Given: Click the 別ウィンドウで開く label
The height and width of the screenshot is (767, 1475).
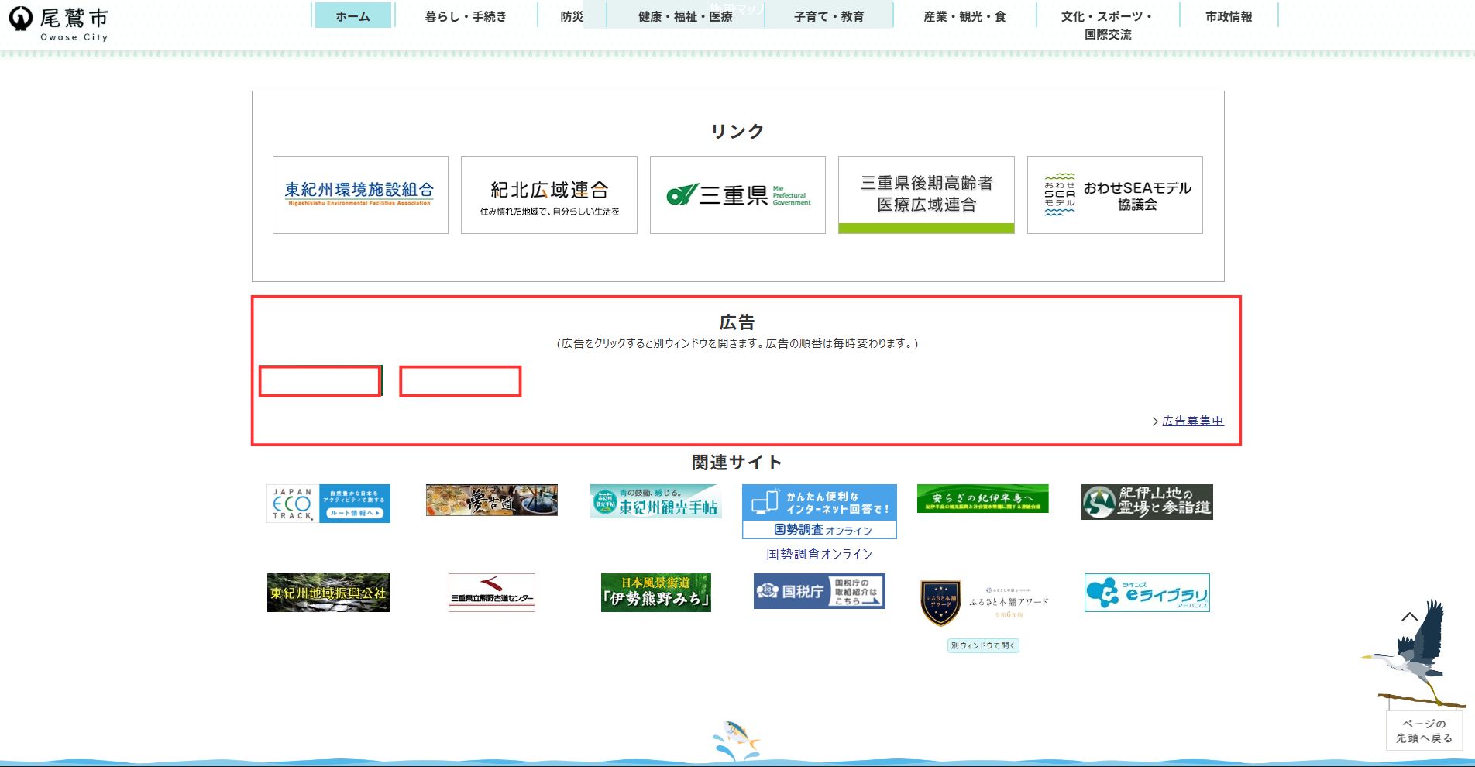Looking at the screenshot, I should click(x=983, y=645).
